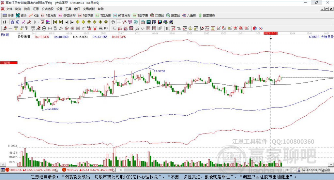Click the pink flag triangle icon
This screenshot has width=334, height=180.
click(x=48, y=22)
